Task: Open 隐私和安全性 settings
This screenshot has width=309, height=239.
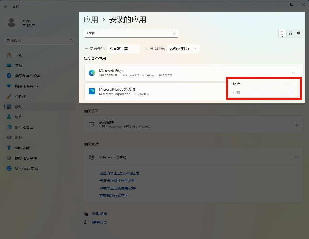Action: click(x=40, y=158)
